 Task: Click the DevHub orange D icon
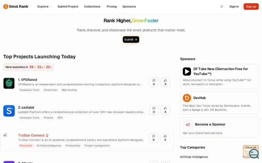pyautogui.click(x=187, y=98)
